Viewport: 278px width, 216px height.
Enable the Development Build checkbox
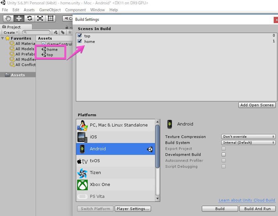click(x=224, y=155)
